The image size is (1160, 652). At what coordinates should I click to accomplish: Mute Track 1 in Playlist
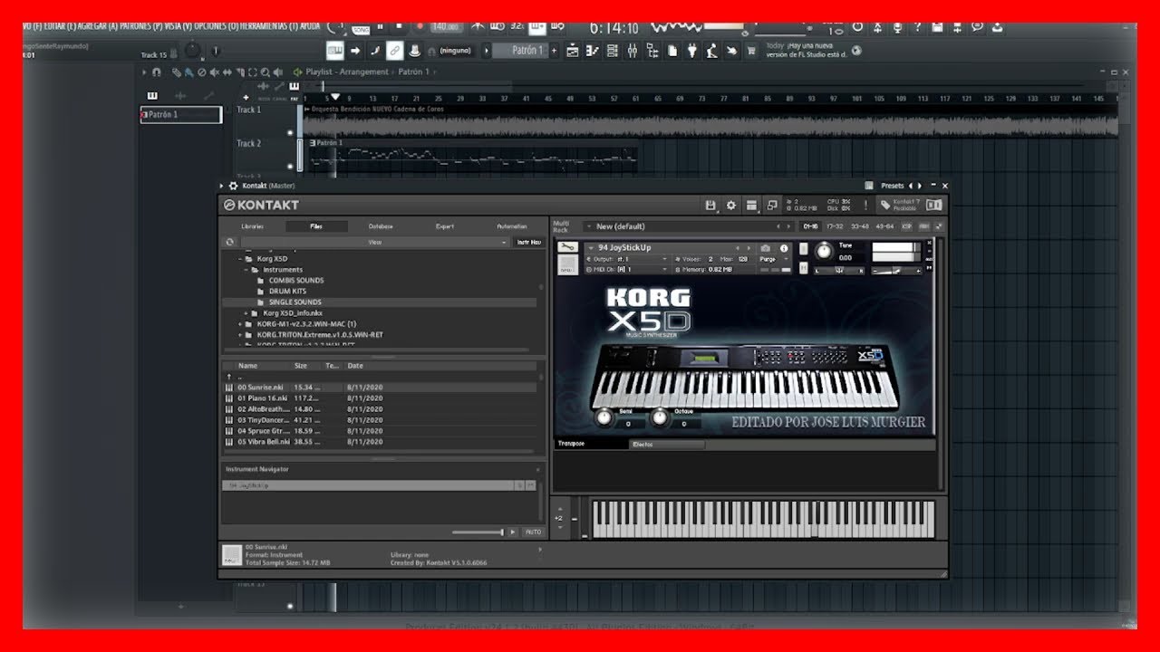(x=290, y=133)
